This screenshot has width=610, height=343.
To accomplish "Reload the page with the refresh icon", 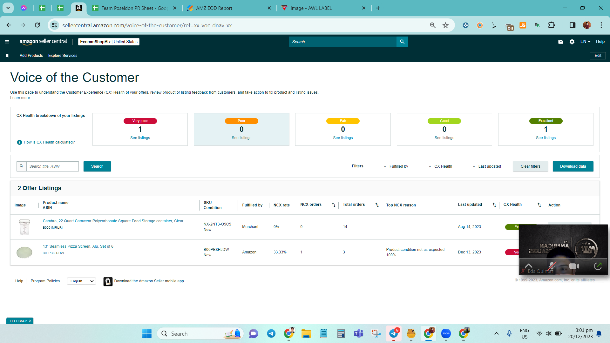I will tap(37, 25).
